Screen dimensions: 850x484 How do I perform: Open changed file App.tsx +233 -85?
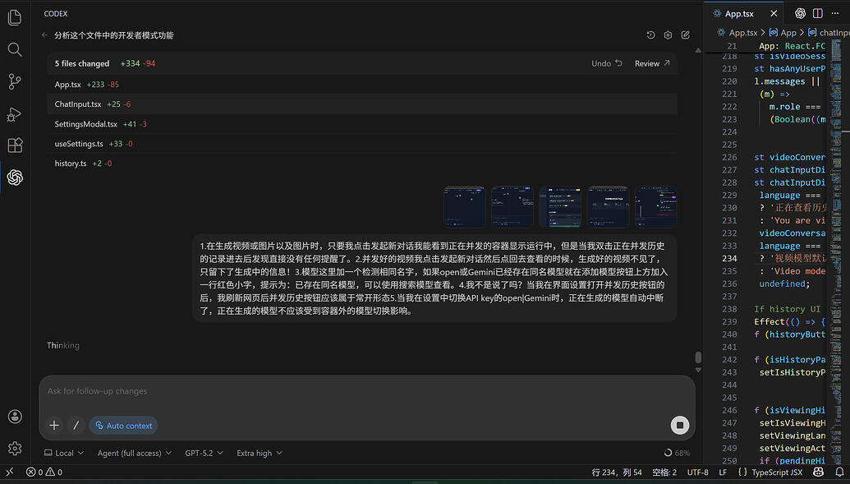tap(362, 84)
